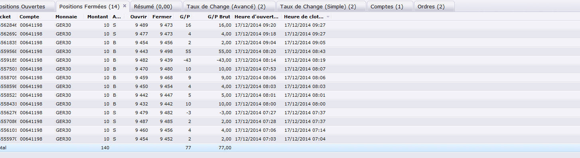Sort by the Ouvrir column header
This screenshot has height=158, width=580.
click(x=138, y=17)
